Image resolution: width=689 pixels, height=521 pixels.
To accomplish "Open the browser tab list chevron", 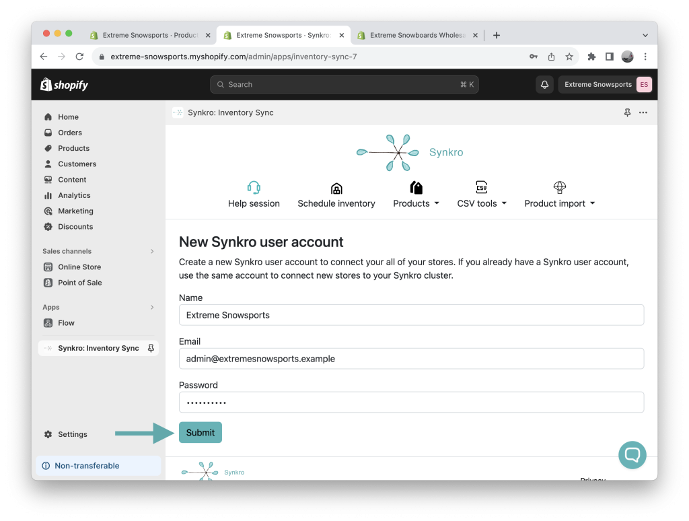I will 645,35.
